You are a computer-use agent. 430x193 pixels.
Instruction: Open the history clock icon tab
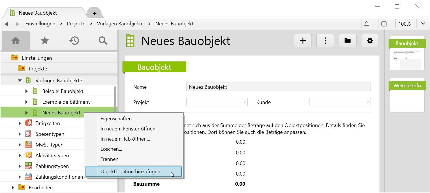point(74,41)
